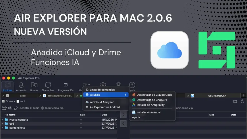
Task: Toggle Subir como Zip in left pane
Action: 52,108
